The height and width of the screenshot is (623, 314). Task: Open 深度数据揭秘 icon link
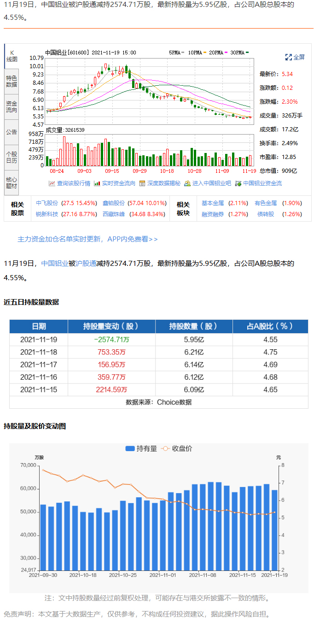(x=160, y=183)
